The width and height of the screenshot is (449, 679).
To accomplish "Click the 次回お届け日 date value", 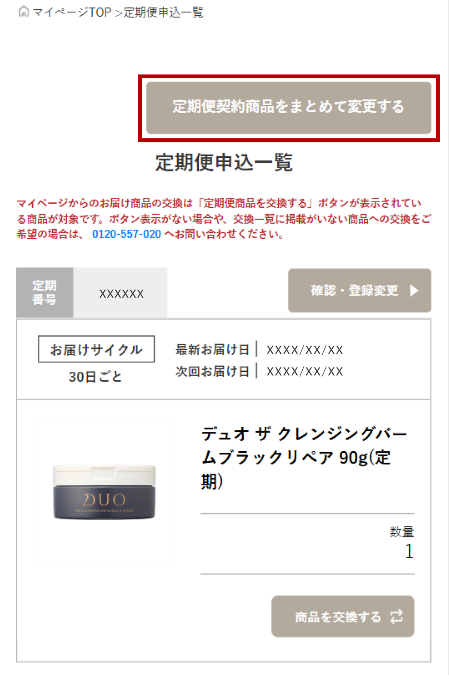I will (305, 371).
